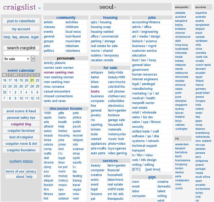Go to the 'amsterdam' intl city site
Viewport: 214px width, 202px height.
click(182, 144)
